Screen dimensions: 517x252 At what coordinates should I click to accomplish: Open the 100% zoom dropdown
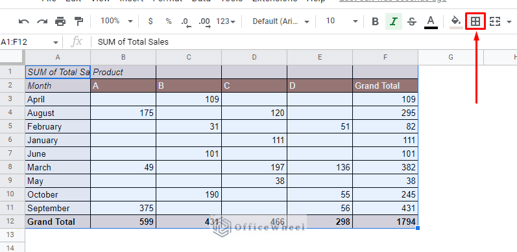coord(116,21)
